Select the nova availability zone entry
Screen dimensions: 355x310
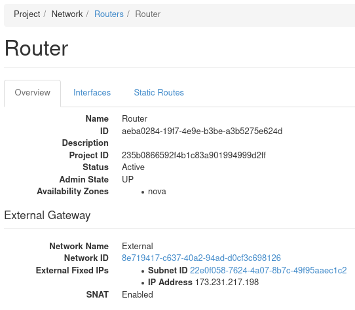[x=157, y=192]
